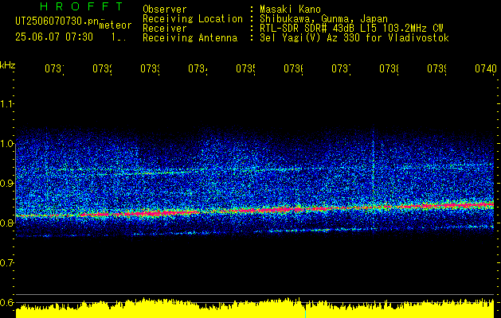
Task: Click the red carrier trace in the spectrogram
Action: 255,210
